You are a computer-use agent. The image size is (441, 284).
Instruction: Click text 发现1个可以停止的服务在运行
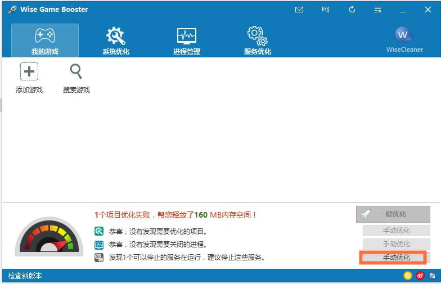pos(155,258)
